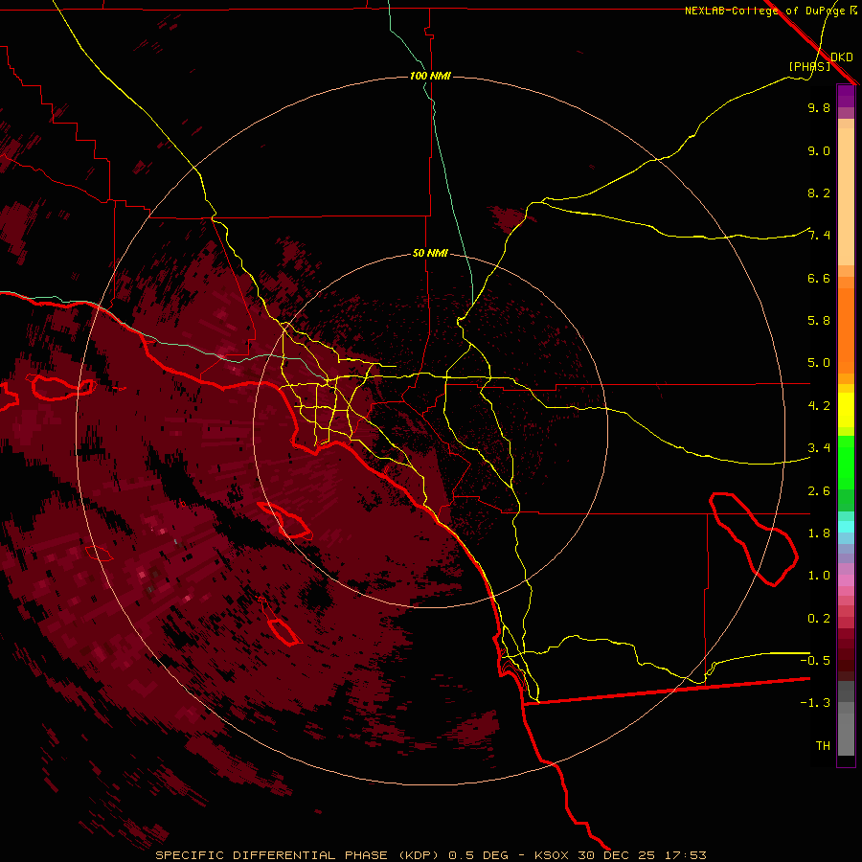Click the 2.6 legend value

pyautogui.click(x=819, y=491)
